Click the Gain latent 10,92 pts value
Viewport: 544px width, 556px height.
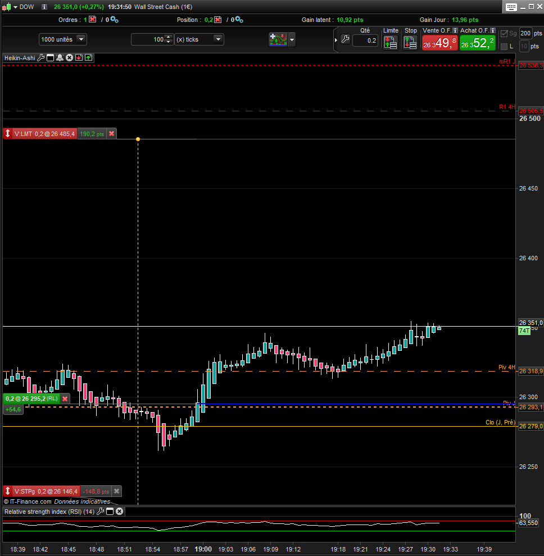click(x=350, y=20)
